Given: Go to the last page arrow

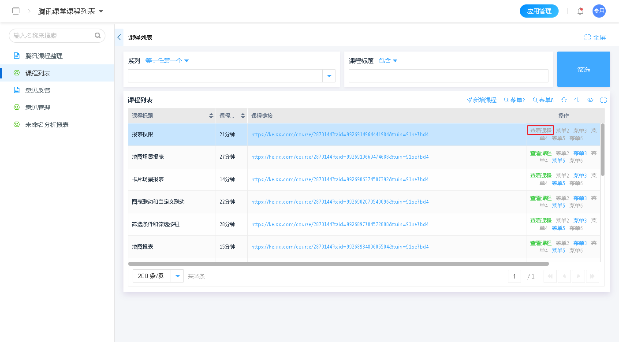Looking at the screenshot, I should click(593, 276).
